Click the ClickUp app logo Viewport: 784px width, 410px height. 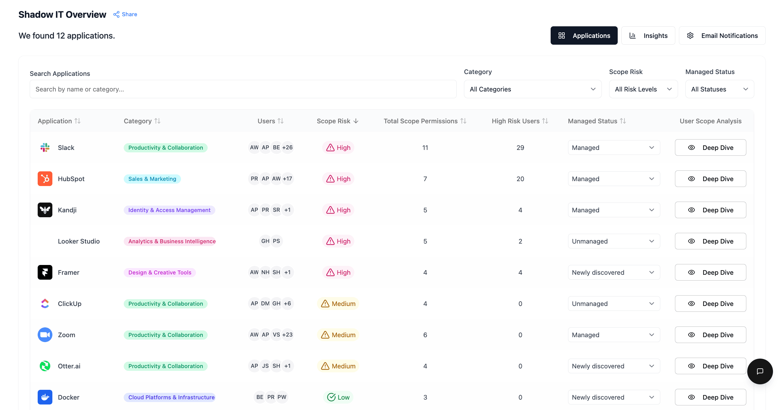pyautogui.click(x=45, y=304)
